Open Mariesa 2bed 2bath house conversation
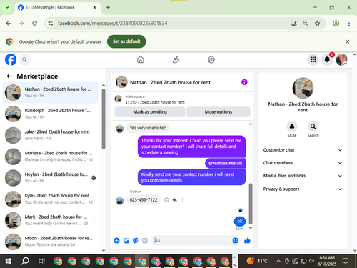The height and width of the screenshot is (268, 357). tap(51, 157)
